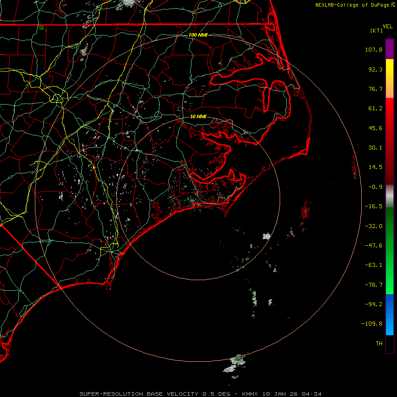Select the -94.2 scale value
This screenshot has width=397, height=397.
(374, 304)
